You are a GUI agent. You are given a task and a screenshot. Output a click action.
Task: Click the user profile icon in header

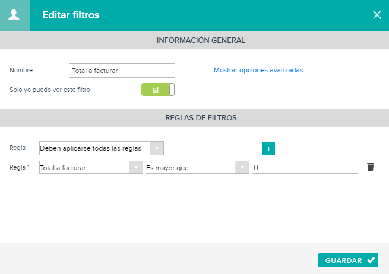14,15
